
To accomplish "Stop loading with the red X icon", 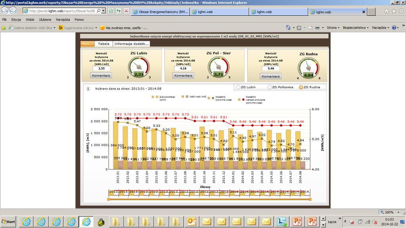I will [x=126, y=11].
